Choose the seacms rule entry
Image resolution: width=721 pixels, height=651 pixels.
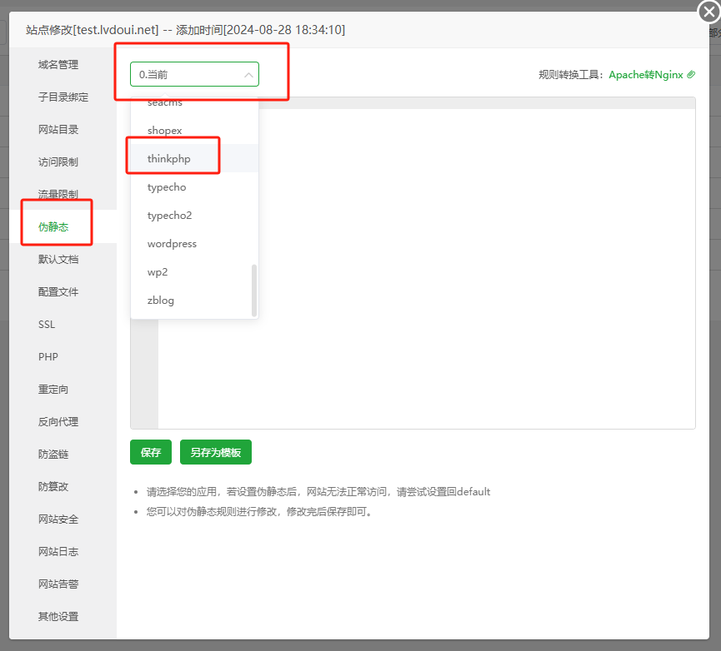(x=164, y=102)
